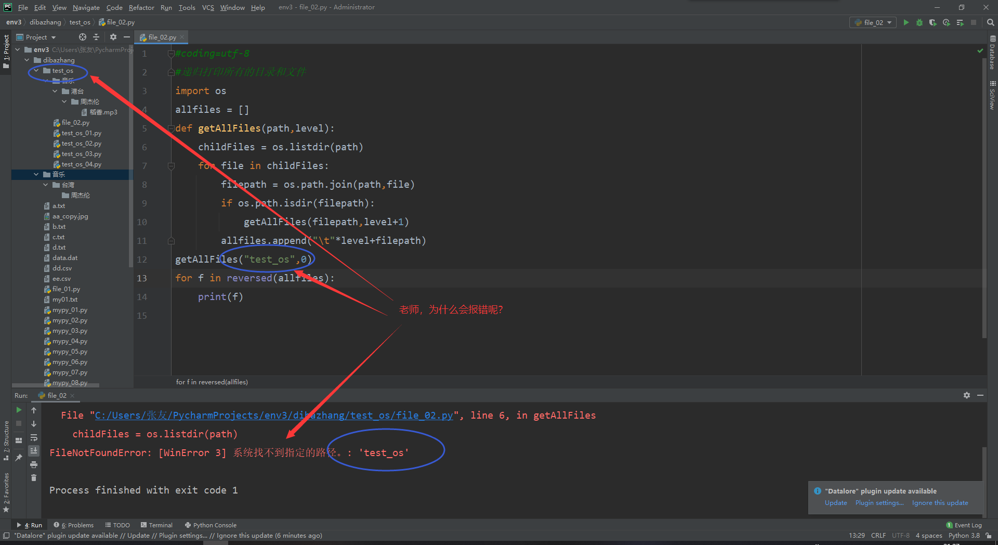Pin the Run tab with the pin icon
Image resolution: width=998 pixels, height=545 pixels.
point(19,457)
